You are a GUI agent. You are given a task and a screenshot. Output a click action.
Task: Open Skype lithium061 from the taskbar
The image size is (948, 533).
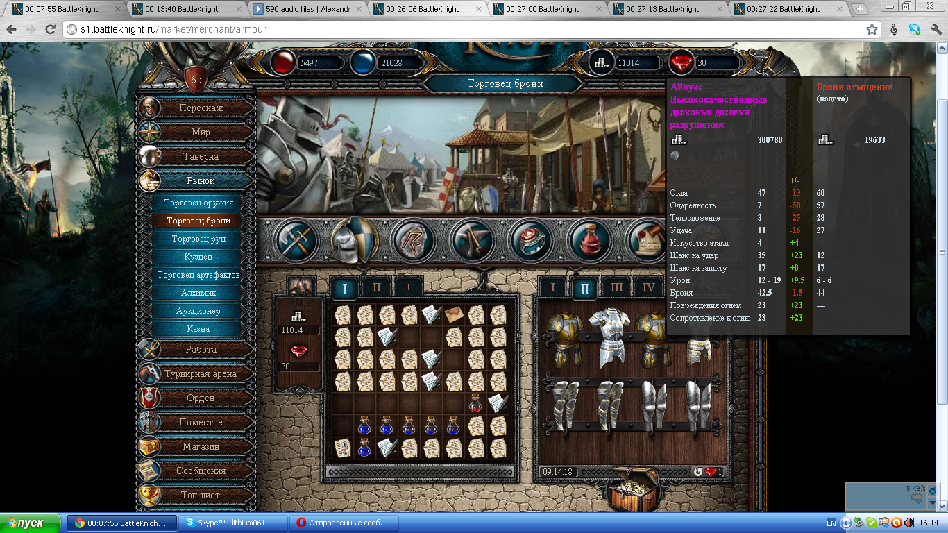[x=232, y=523]
